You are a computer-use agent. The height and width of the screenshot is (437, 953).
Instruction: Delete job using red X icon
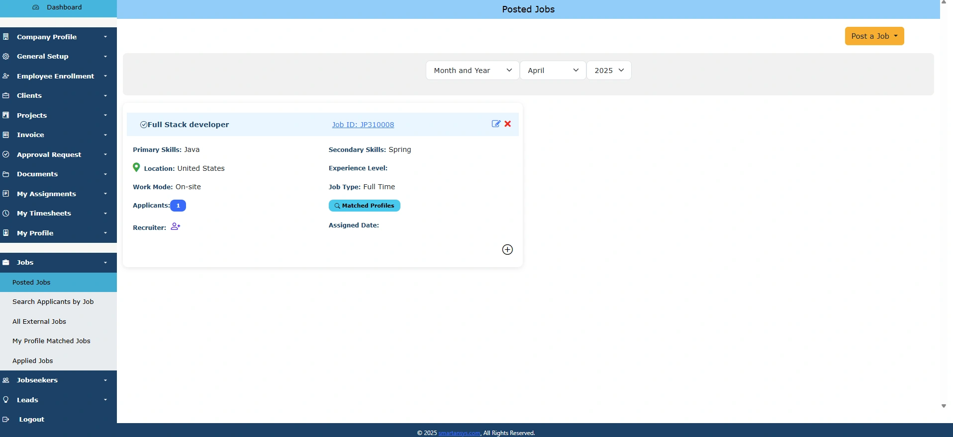tap(507, 124)
